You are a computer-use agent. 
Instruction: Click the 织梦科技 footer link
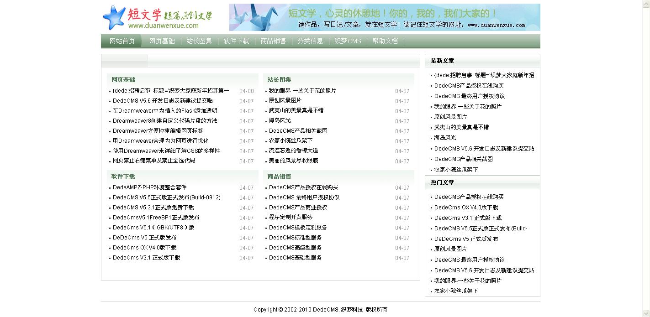pos(352,310)
